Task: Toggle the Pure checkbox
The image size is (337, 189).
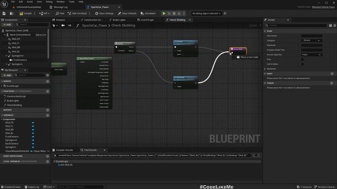Action: (302, 59)
